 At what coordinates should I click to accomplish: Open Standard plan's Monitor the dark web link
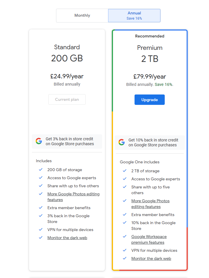[67, 238]
